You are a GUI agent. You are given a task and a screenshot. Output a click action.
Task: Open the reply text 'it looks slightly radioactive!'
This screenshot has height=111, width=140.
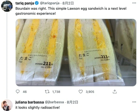click(37, 107)
